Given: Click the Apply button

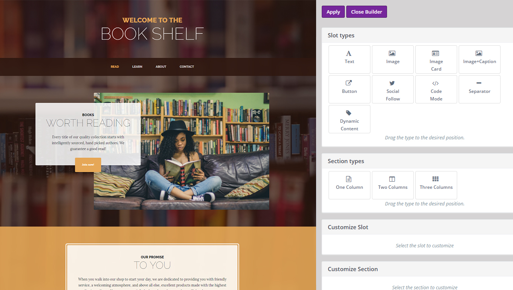Looking at the screenshot, I should [333, 12].
